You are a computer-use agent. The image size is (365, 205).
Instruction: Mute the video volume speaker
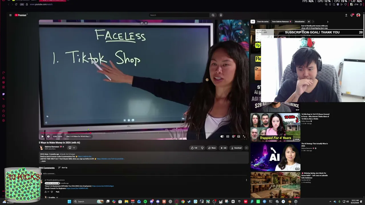(x=48, y=136)
